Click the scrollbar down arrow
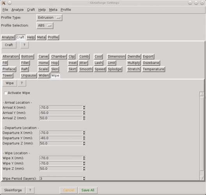Screen dimensions: 206x195 pyautogui.click(x=202, y=178)
